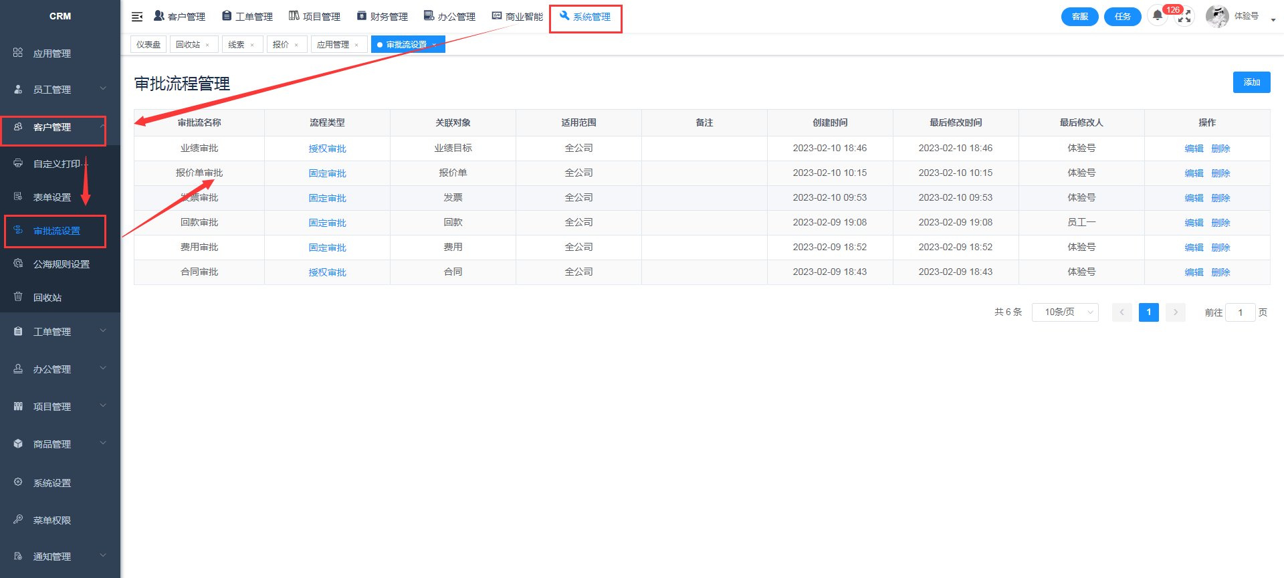Collapse the sidebar with hamburger icon

137,17
